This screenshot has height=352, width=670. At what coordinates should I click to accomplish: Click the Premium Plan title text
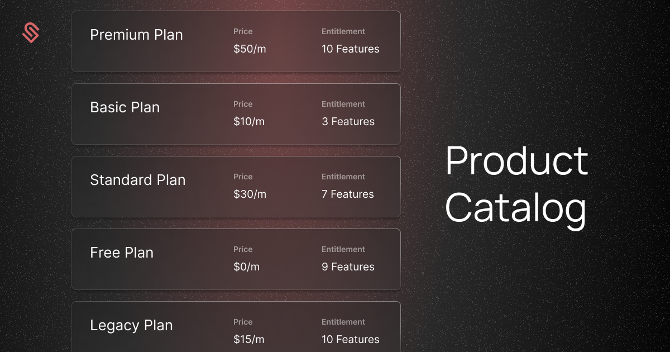(136, 35)
